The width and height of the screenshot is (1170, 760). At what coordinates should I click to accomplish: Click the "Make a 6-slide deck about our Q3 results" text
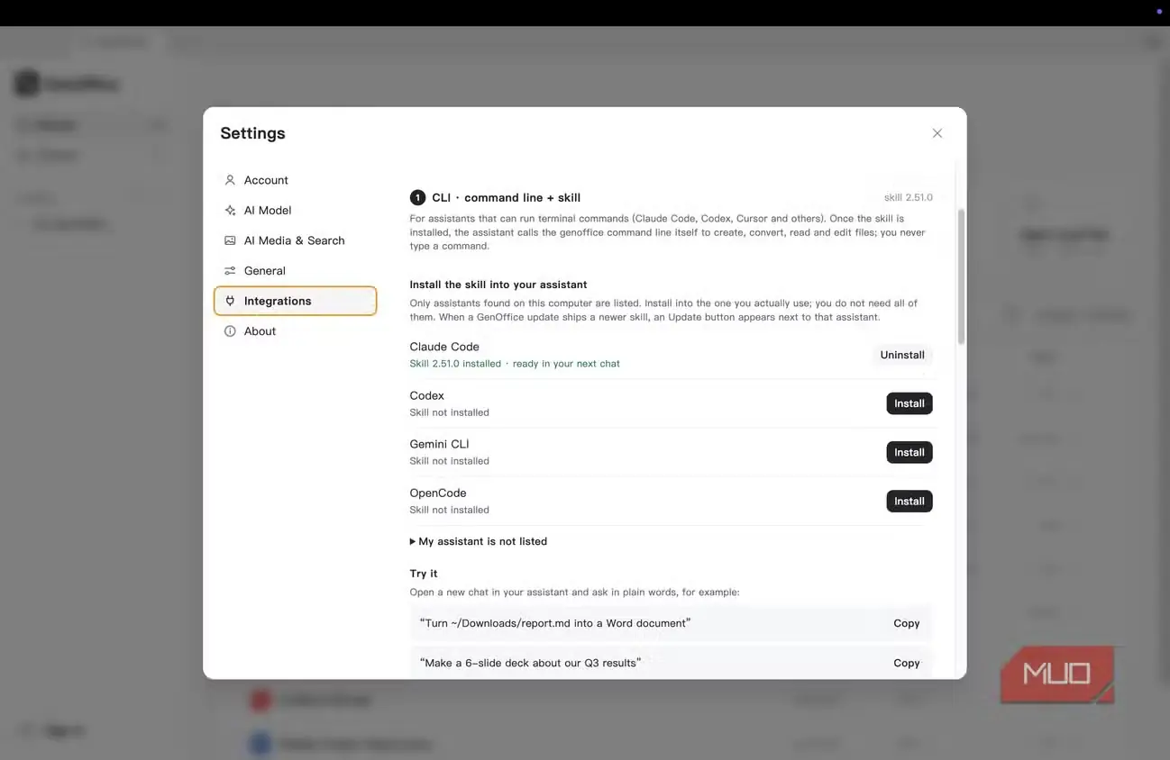[x=531, y=663]
